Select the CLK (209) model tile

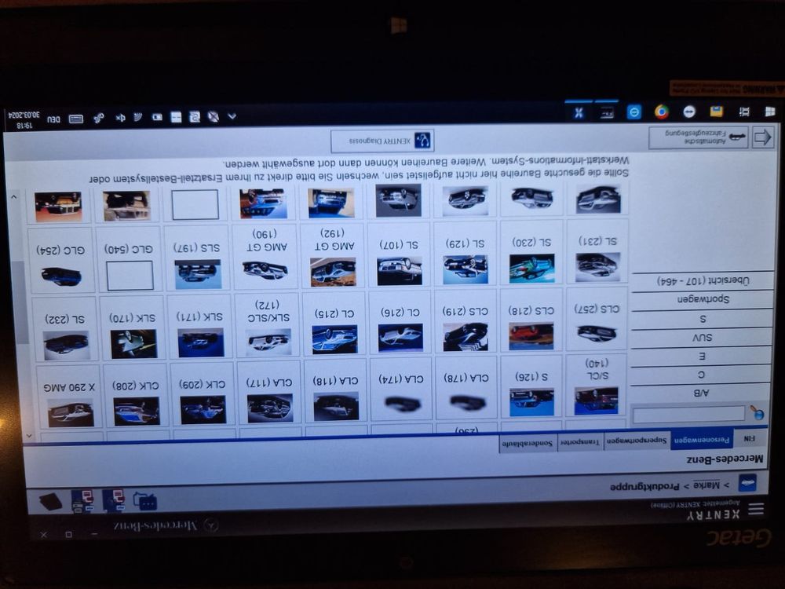click(203, 394)
